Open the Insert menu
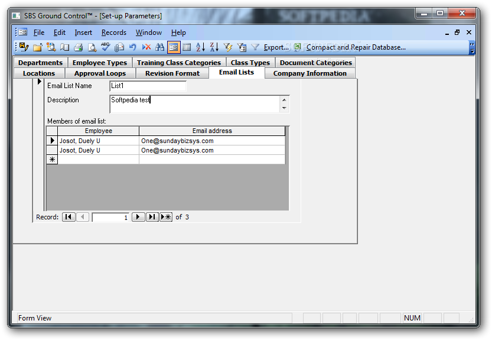This screenshot has width=492, height=340. point(83,33)
